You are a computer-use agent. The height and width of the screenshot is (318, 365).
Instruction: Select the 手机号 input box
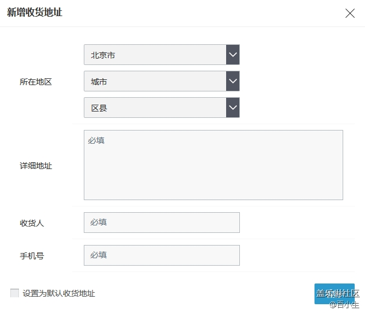(161, 255)
